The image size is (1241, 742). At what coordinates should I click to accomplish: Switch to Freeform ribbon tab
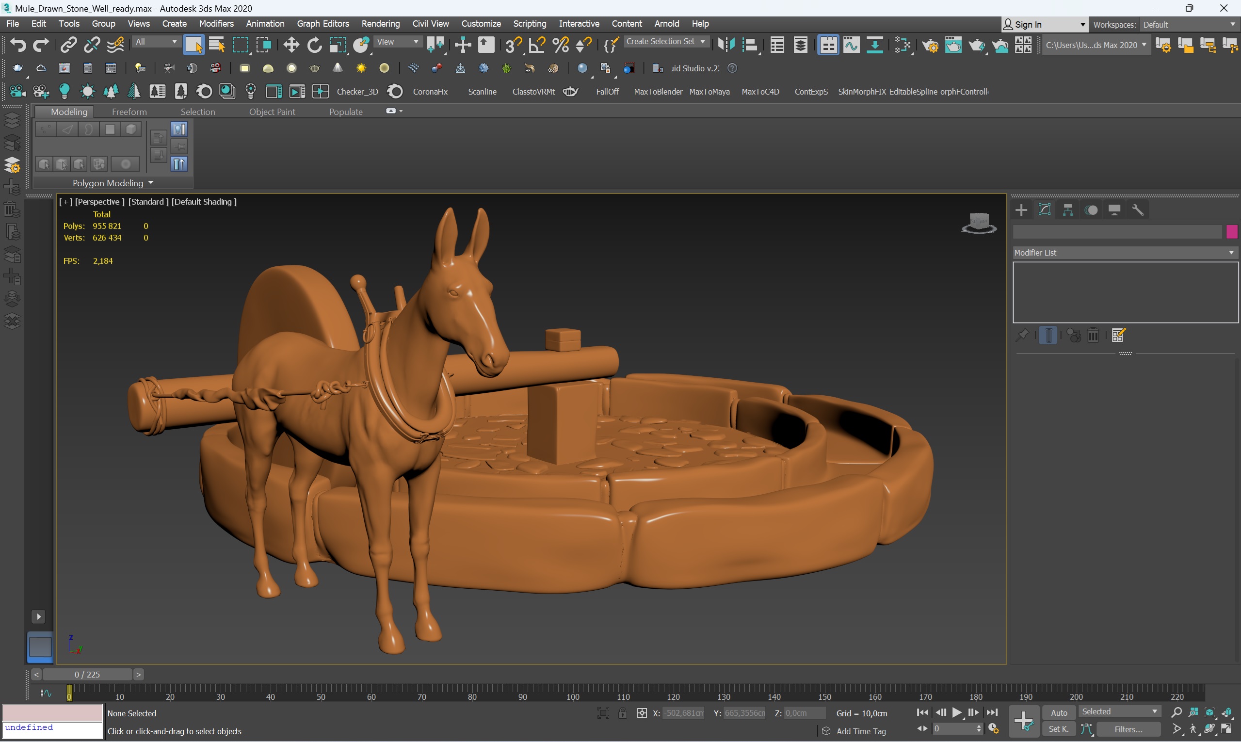129,112
